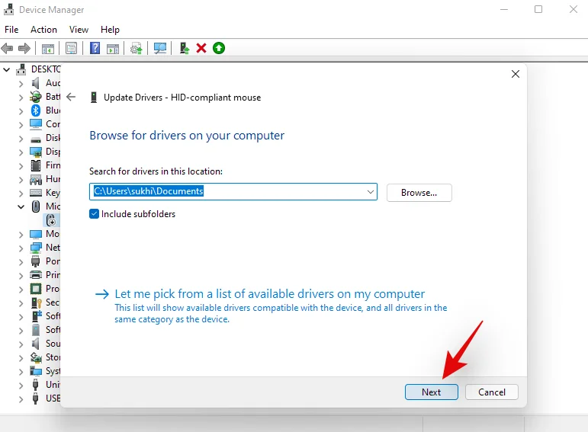Open the Properties toolbar icon
The height and width of the screenshot is (432, 588).
[x=71, y=48]
